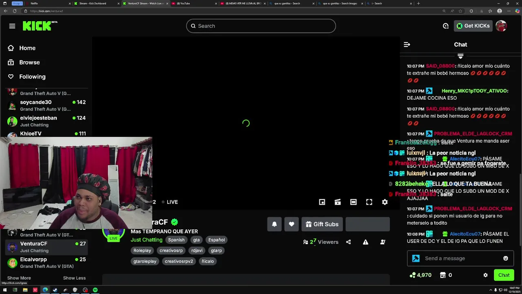Enter fullscreen on the video player
This screenshot has width=522, height=294.
coord(369,202)
